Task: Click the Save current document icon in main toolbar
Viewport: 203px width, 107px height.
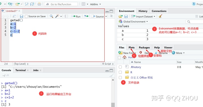Action: (x=27, y=4)
